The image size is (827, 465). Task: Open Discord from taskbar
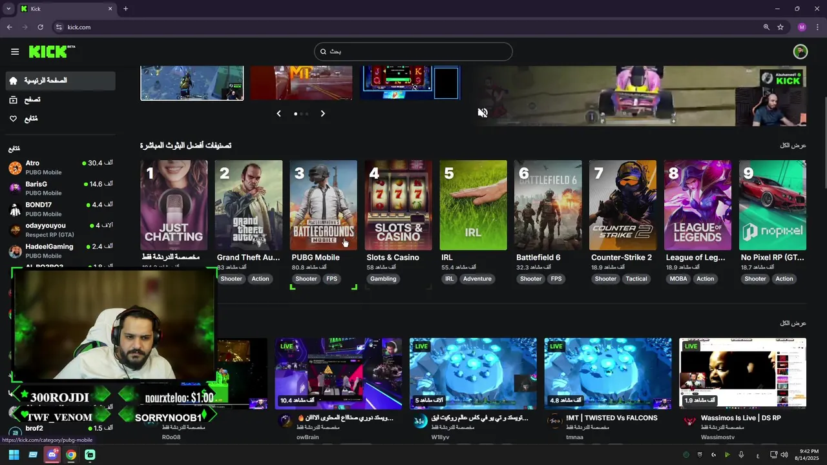(x=52, y=455)
